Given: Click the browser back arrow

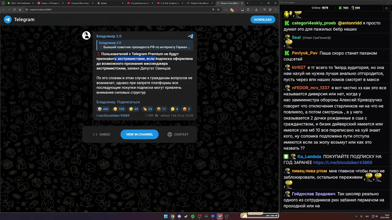Looking at the screenshot, I should 4,9.
